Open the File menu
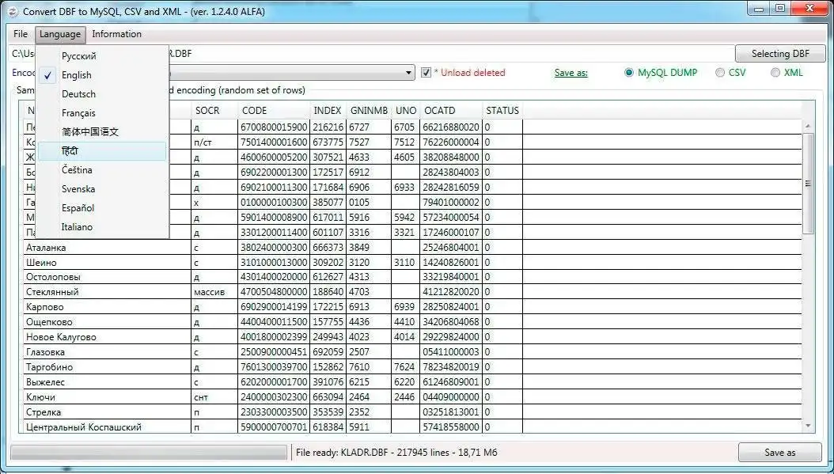The image size is (834, 474). click(x=21, y=34)
